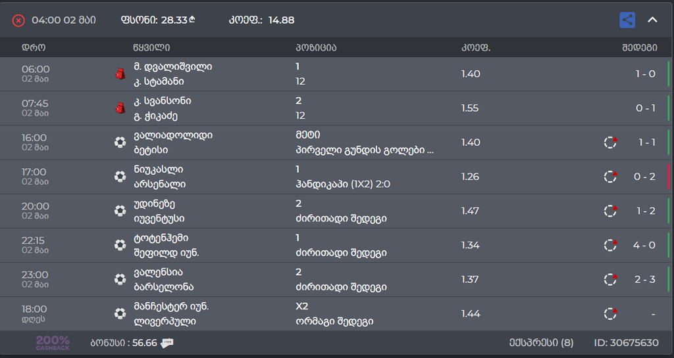Open live stats icon for Manchester United–Liverpool
The width and height of the screenshot is (674, 358).
611,313
